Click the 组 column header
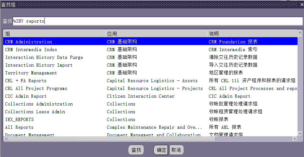The height and width of the screenshot is (157, 304). [54, 34]
